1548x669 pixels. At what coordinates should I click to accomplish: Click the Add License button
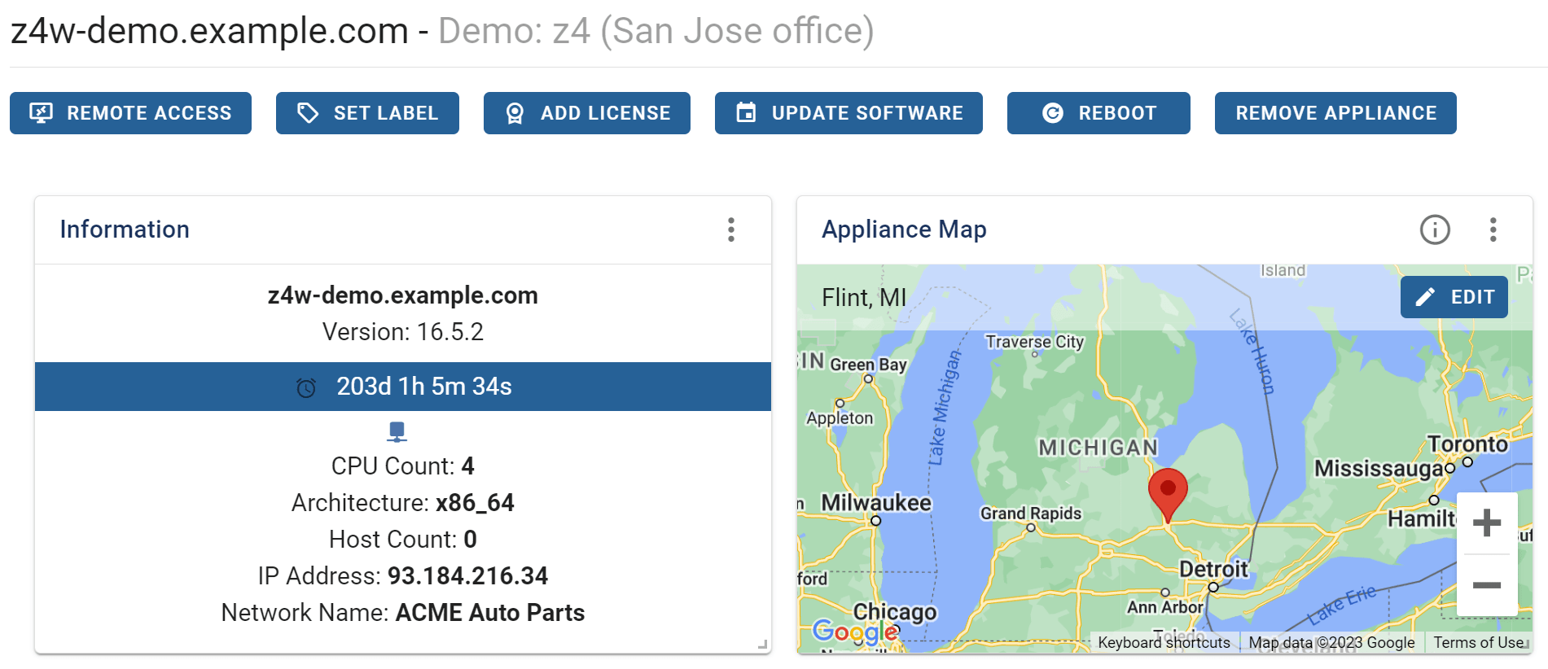coord(586,113)
